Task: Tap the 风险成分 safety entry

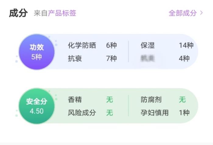Action: [x=82, y=113]
